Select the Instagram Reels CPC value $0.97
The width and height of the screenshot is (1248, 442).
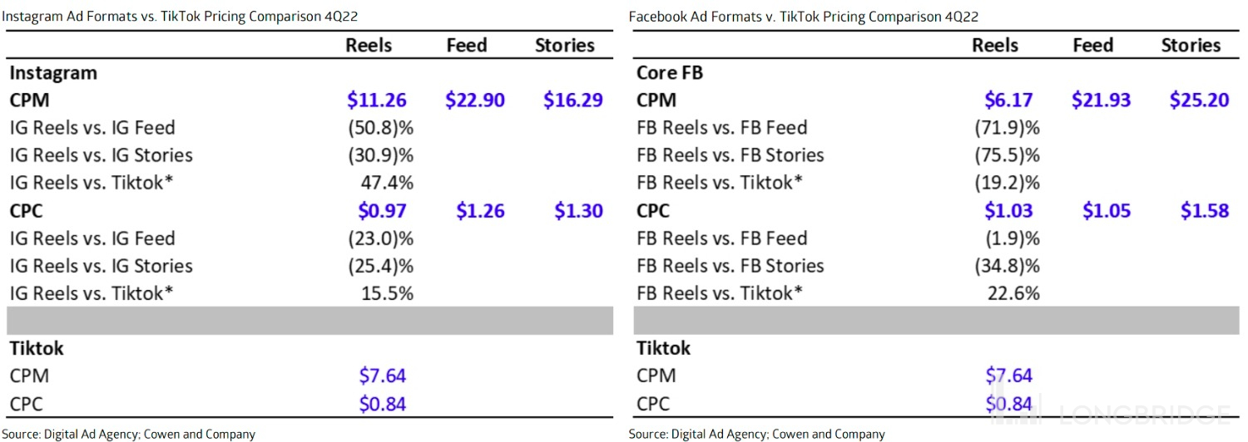(x=381, y=211)
